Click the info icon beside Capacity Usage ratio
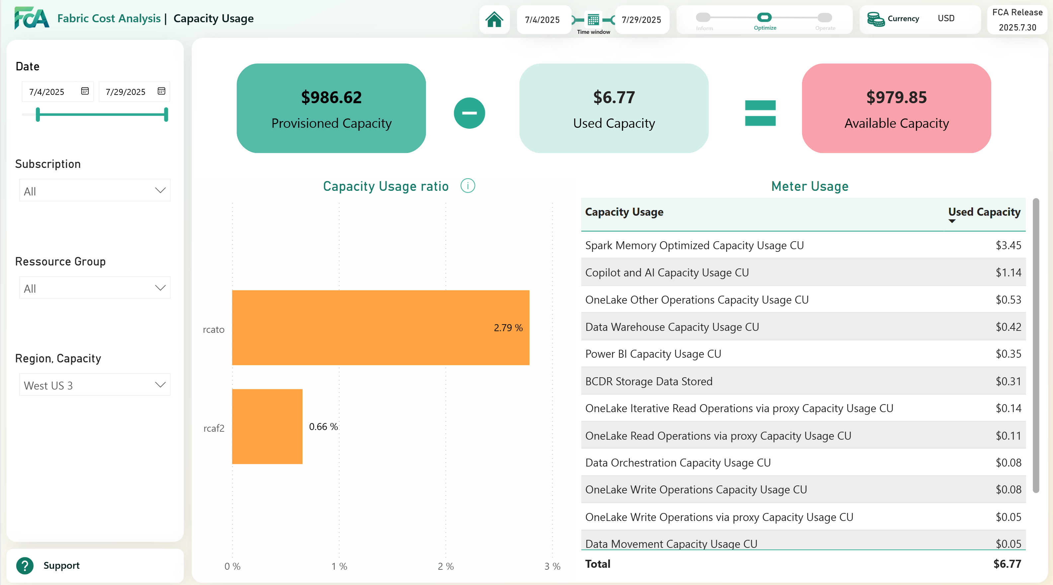Screen dimensions: 1053x585 click(x=468, y=186)
